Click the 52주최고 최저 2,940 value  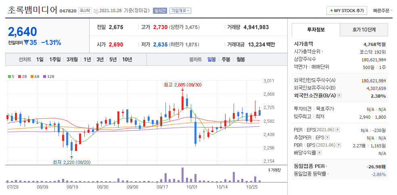click(x=365, y=117)
